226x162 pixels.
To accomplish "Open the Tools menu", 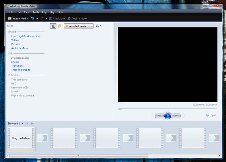I will [36, 12].
